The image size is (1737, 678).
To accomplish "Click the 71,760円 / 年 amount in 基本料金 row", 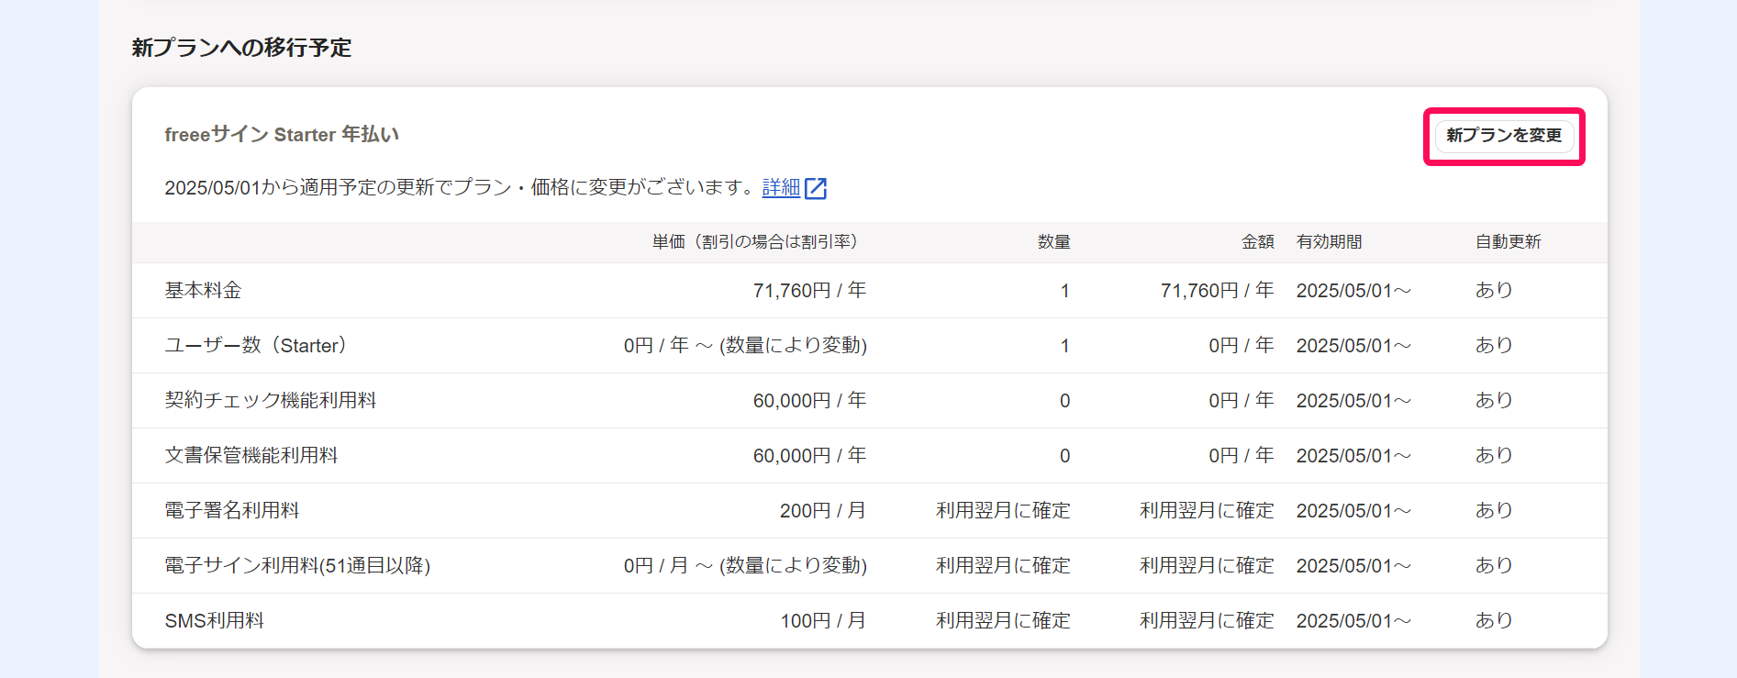I will tap(1217, 291).
